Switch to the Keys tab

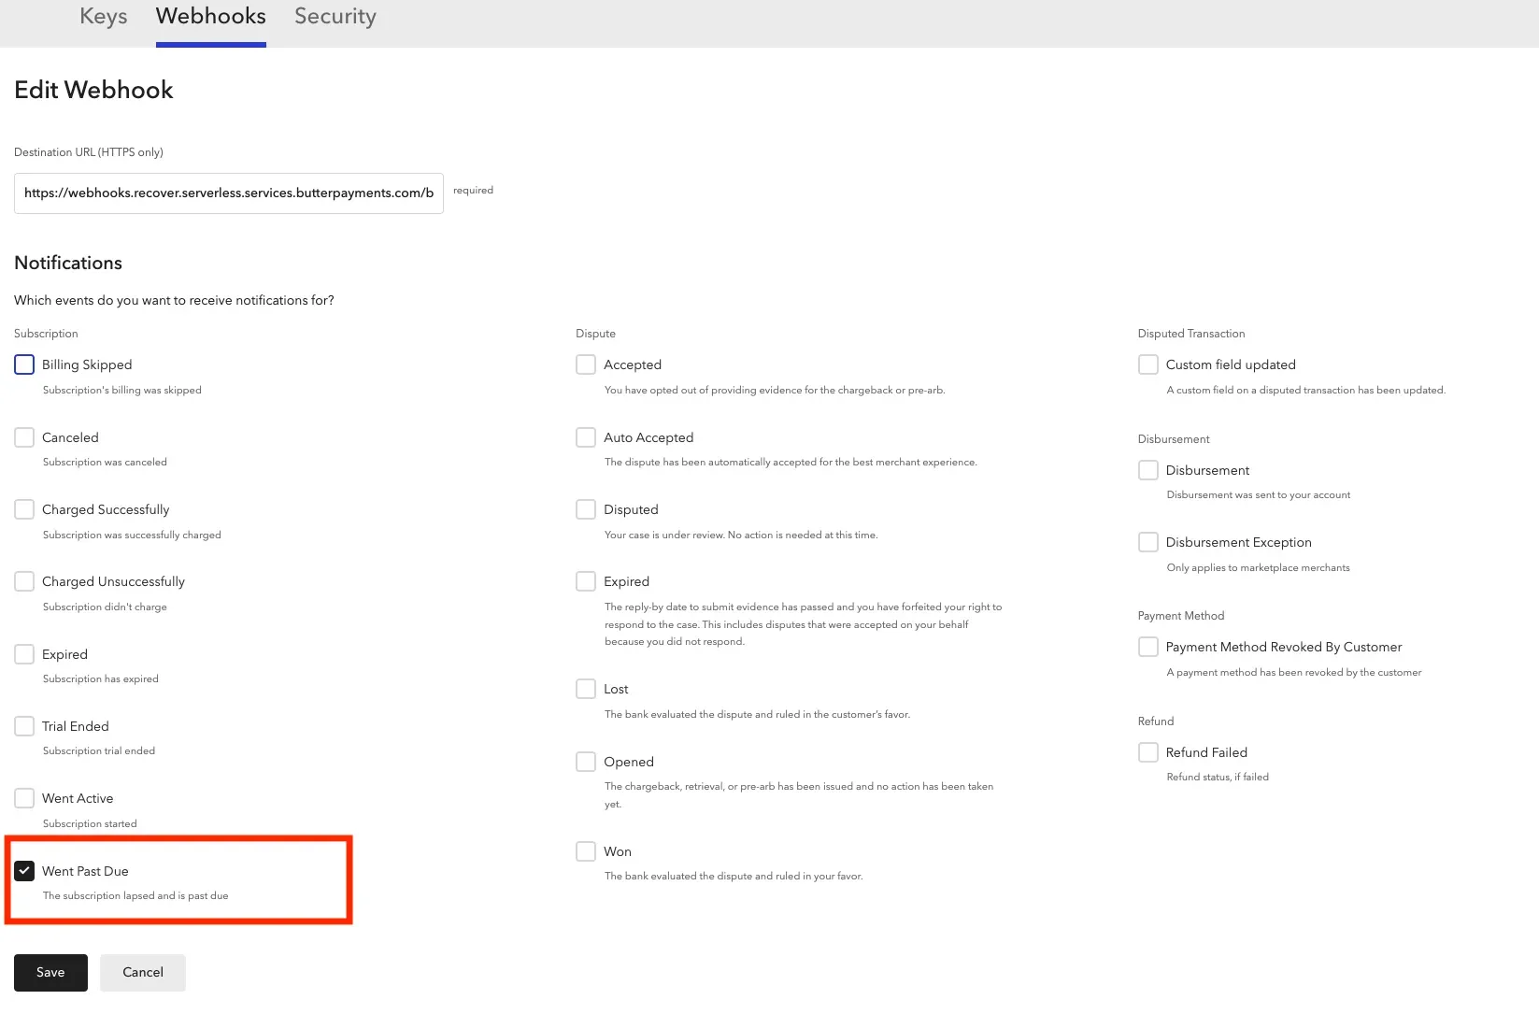[x=103, y=17]
